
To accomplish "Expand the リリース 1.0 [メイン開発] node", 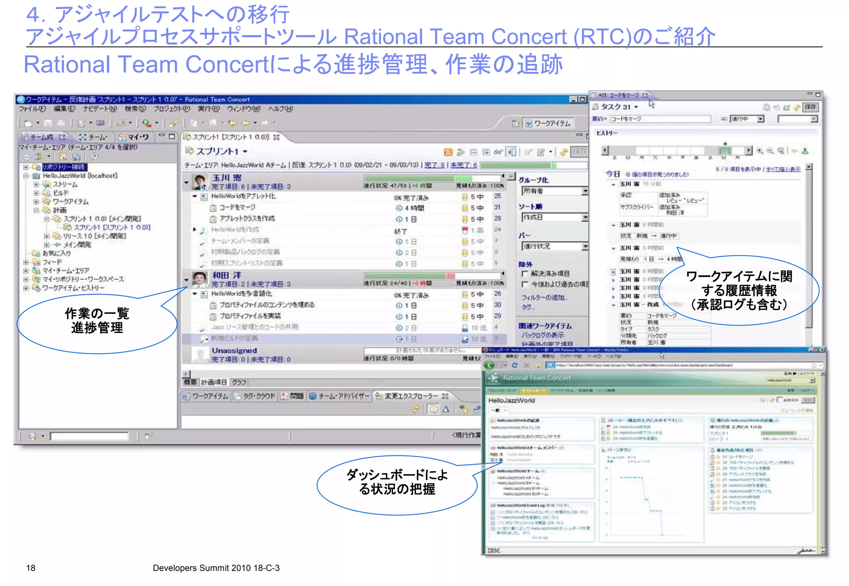I will (x=46, y=236).
